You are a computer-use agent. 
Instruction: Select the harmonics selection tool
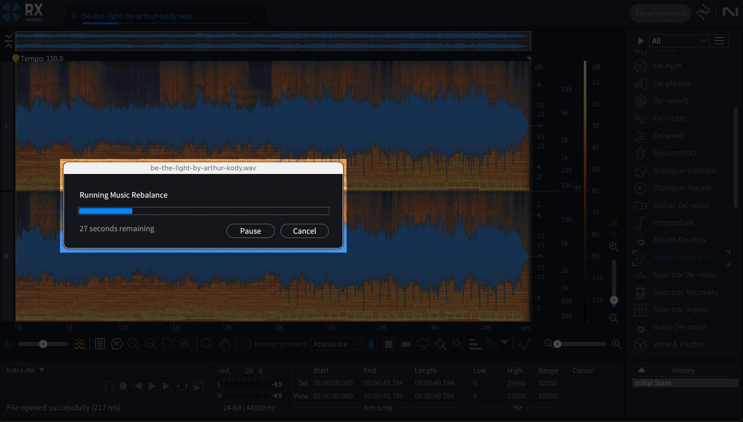coord(475,344)
